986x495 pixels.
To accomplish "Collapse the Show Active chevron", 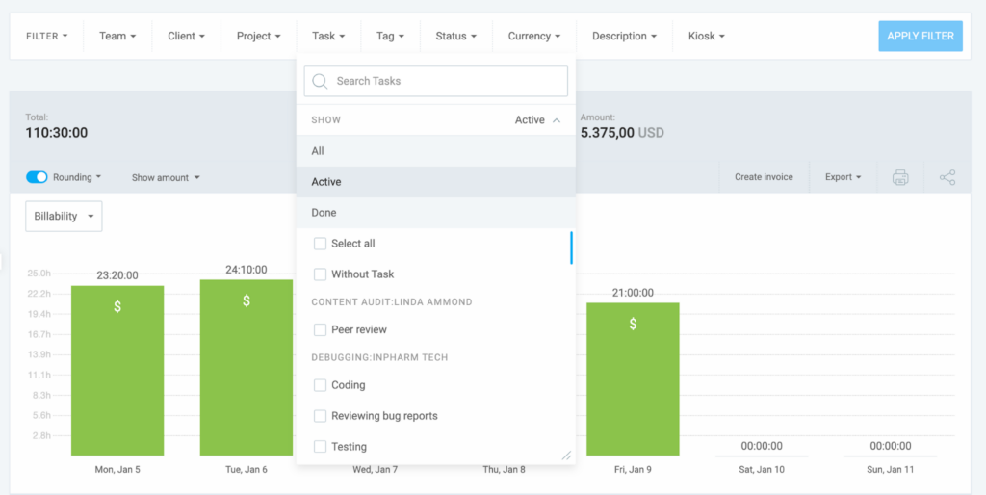I will point(556,120).
